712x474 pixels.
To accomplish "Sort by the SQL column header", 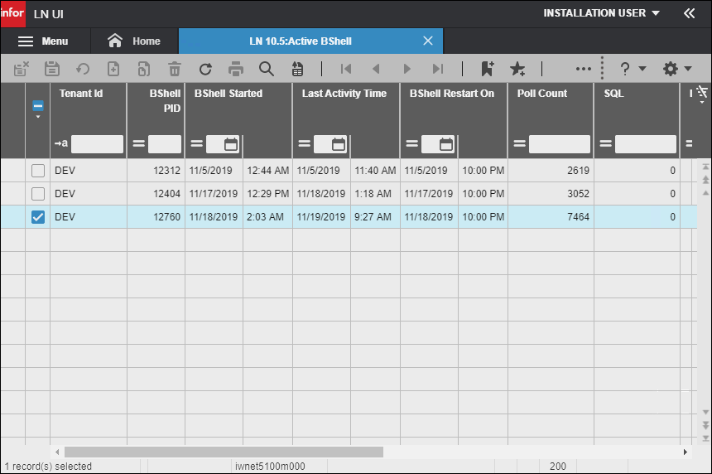I will pyautogui.click(x=613, y=93).
